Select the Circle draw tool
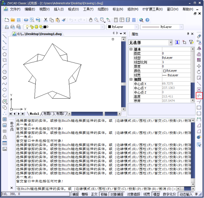The width and height of the screenshot is (204, 198). pyautogui.click(x=4, y=72)
